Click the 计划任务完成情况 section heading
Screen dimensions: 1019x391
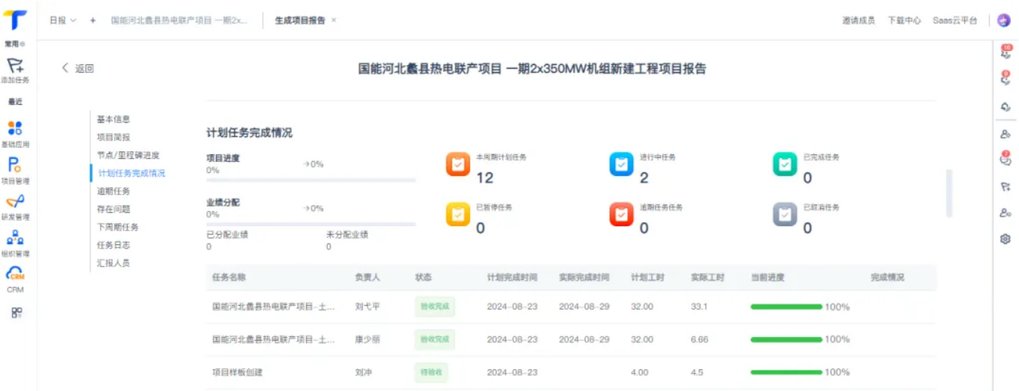tap(249, 133)
